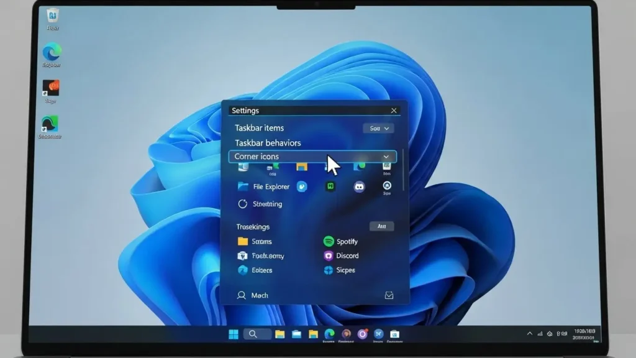This screenshot has width=636, height=358.
Task: Click the File Explorer icon in Settings
Action: tap(242, 186)
